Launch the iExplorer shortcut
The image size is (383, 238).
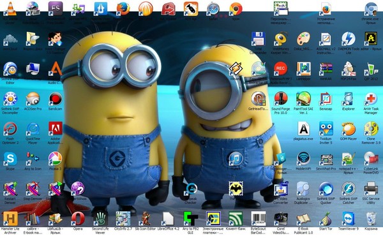(349, 99)
